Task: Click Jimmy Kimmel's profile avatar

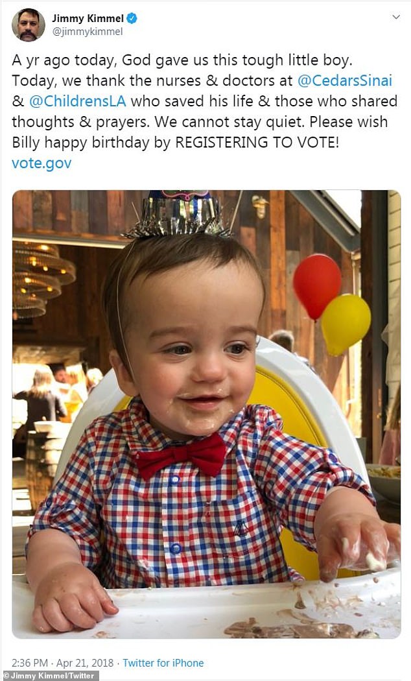Action: pyautogui.click(x=29, y=25)
